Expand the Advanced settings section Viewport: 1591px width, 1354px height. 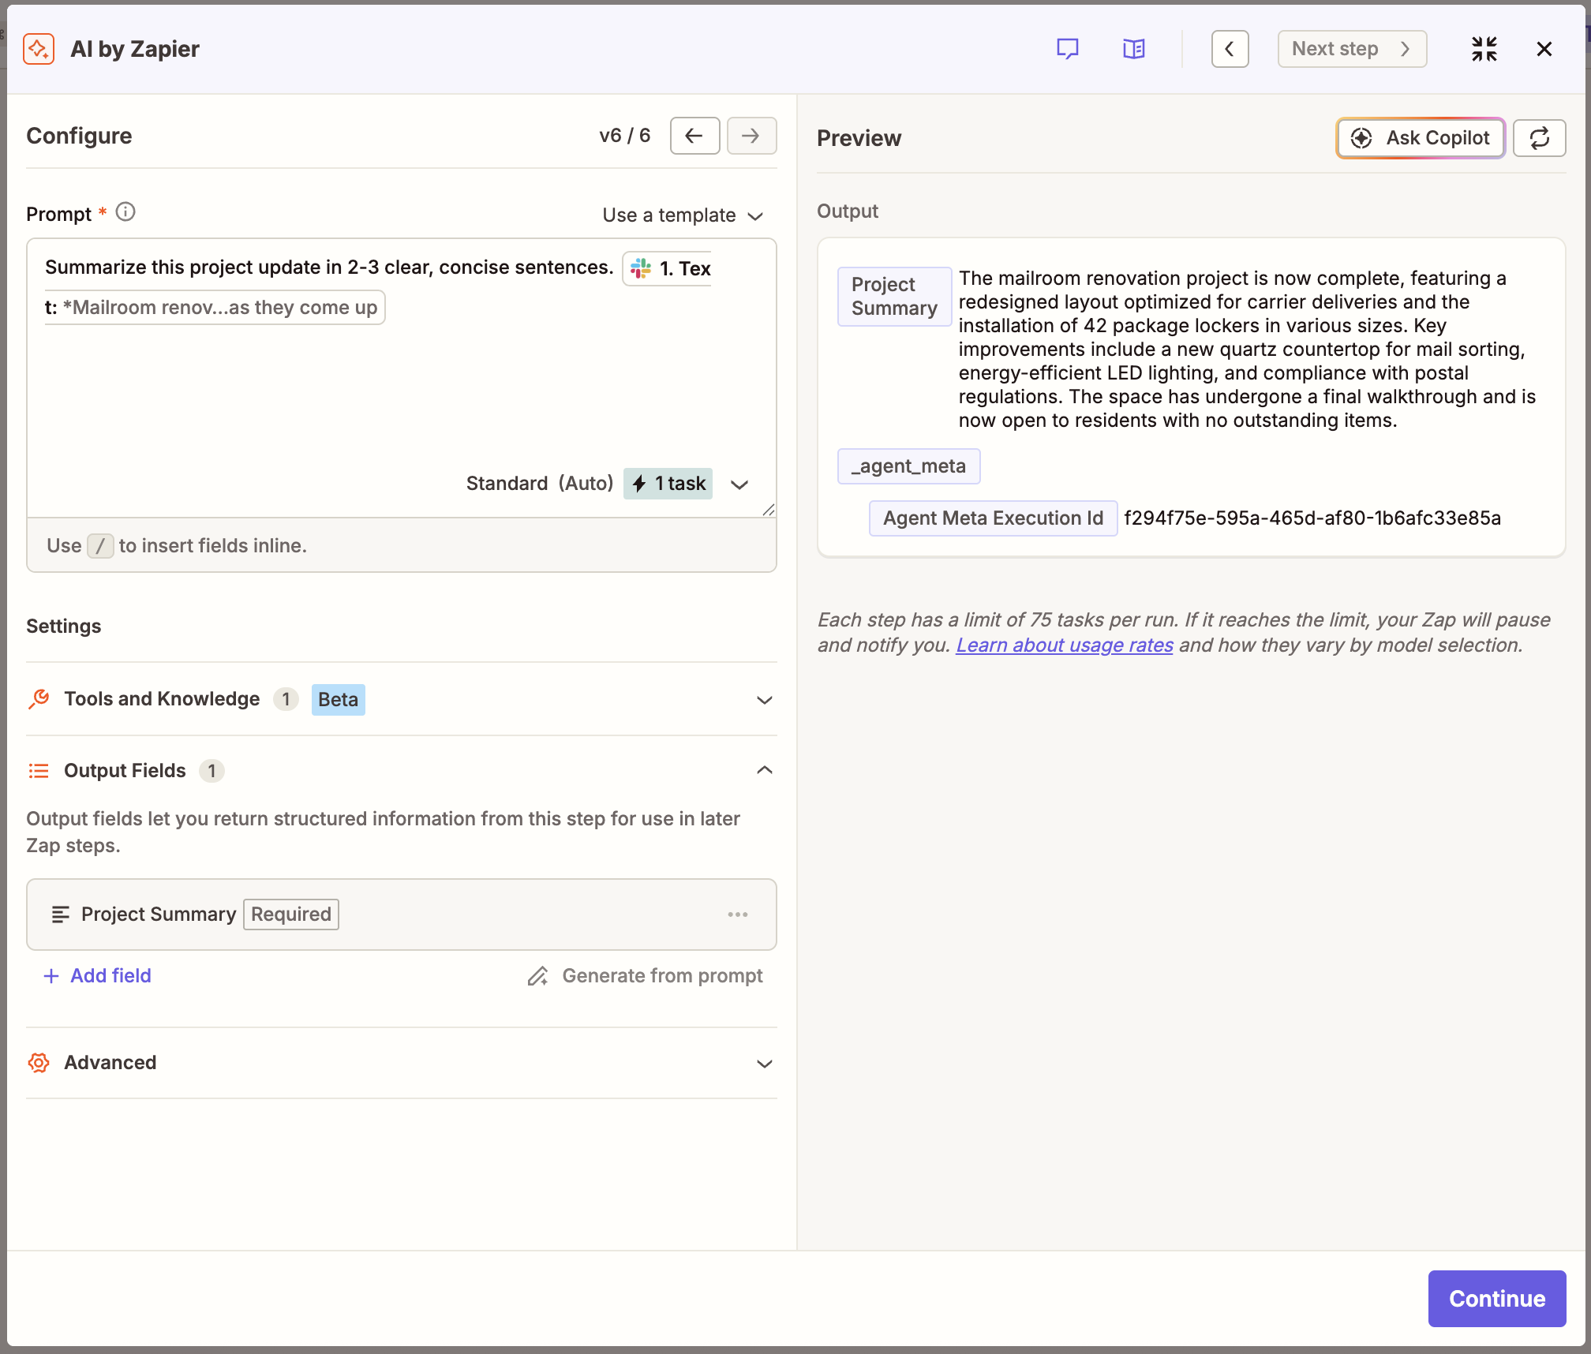401,1063
